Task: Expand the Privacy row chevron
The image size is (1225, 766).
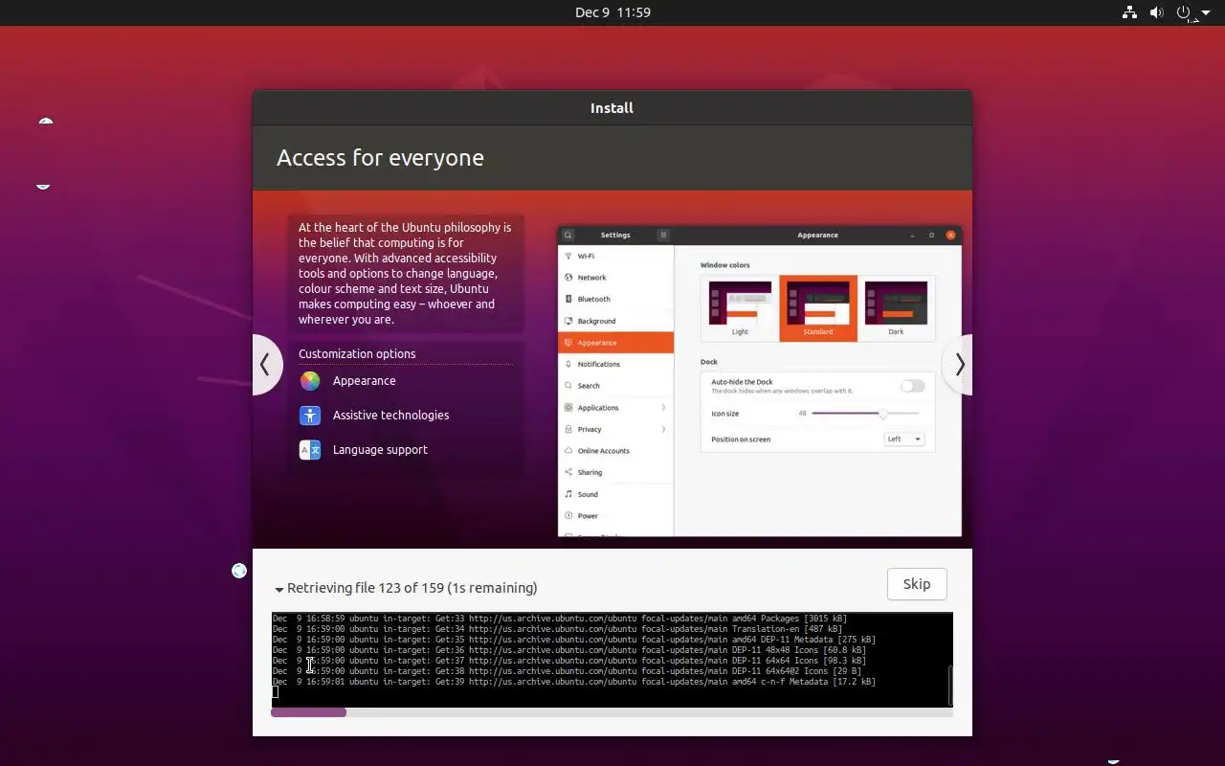Action: [663, 429]
